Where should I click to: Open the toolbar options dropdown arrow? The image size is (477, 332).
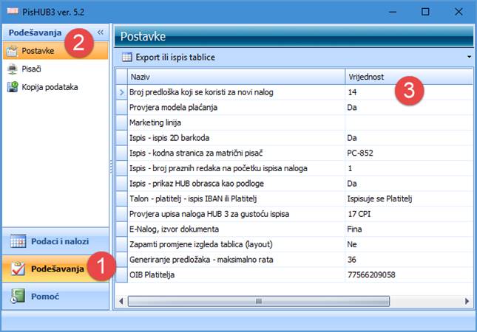click(x=469, y=57)
